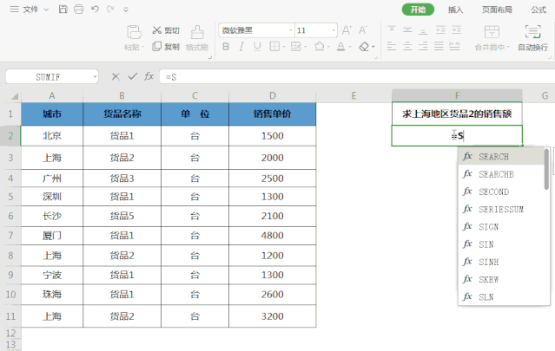
Task: Align text left
Action: pos(392,46)
